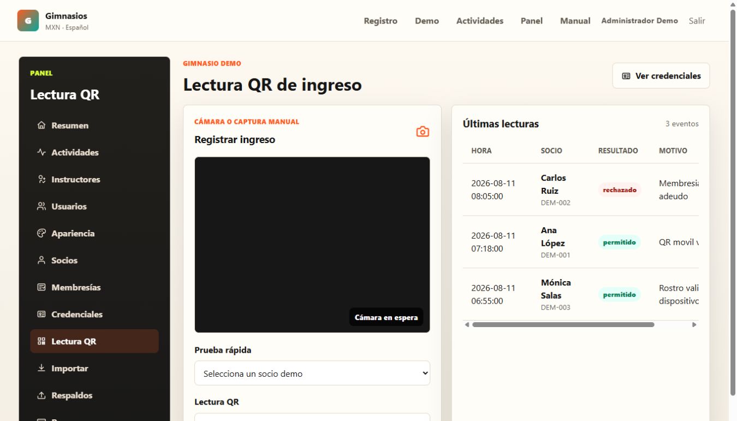Click the Credenciales card icon
Screen dimensions: 737x421
coord(41,315)
